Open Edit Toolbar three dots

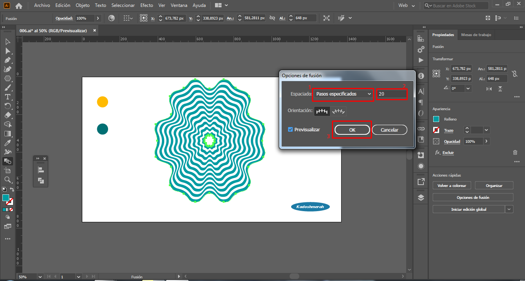8,239
